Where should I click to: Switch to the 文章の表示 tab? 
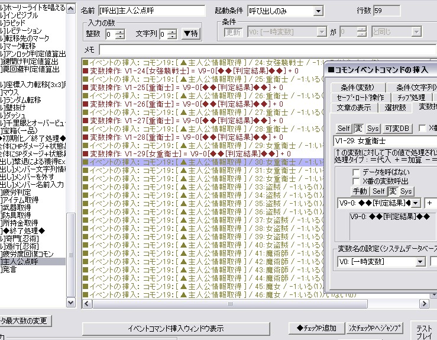(354, 107)
